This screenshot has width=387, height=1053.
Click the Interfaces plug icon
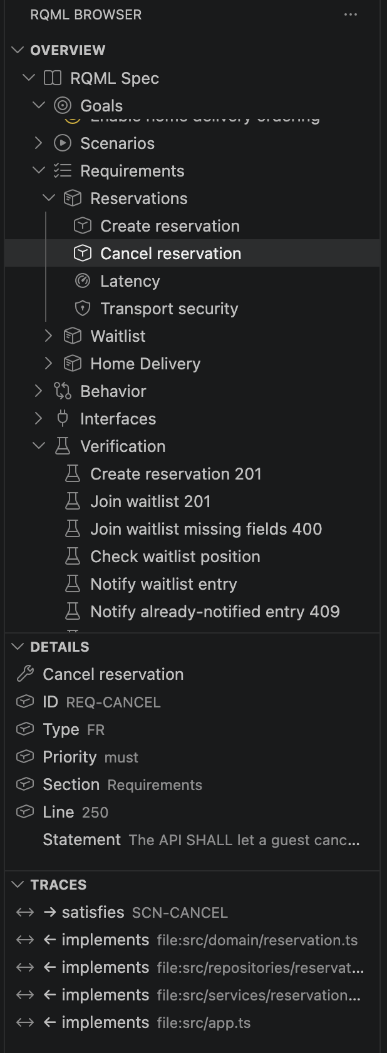click(x=62, y=418)
